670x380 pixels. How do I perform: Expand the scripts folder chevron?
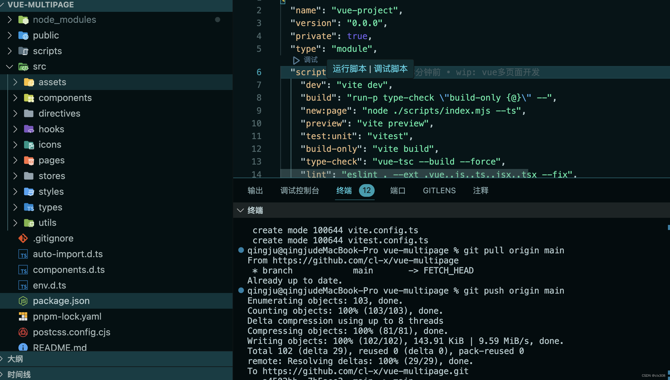(x=9, y=51)
